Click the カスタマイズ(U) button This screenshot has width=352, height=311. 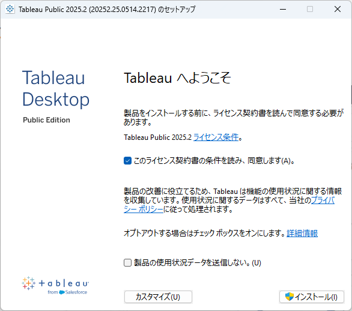tap(158, 297)
